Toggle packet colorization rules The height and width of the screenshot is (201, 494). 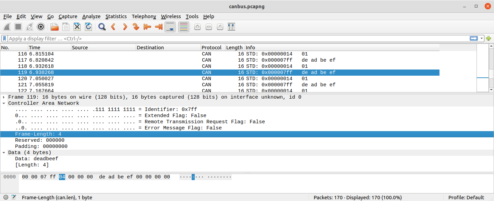pyautogui.click(x=184, y=27)
